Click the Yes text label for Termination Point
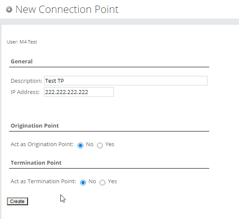This screenshot has height=219, width=239. tap(112, 181)
